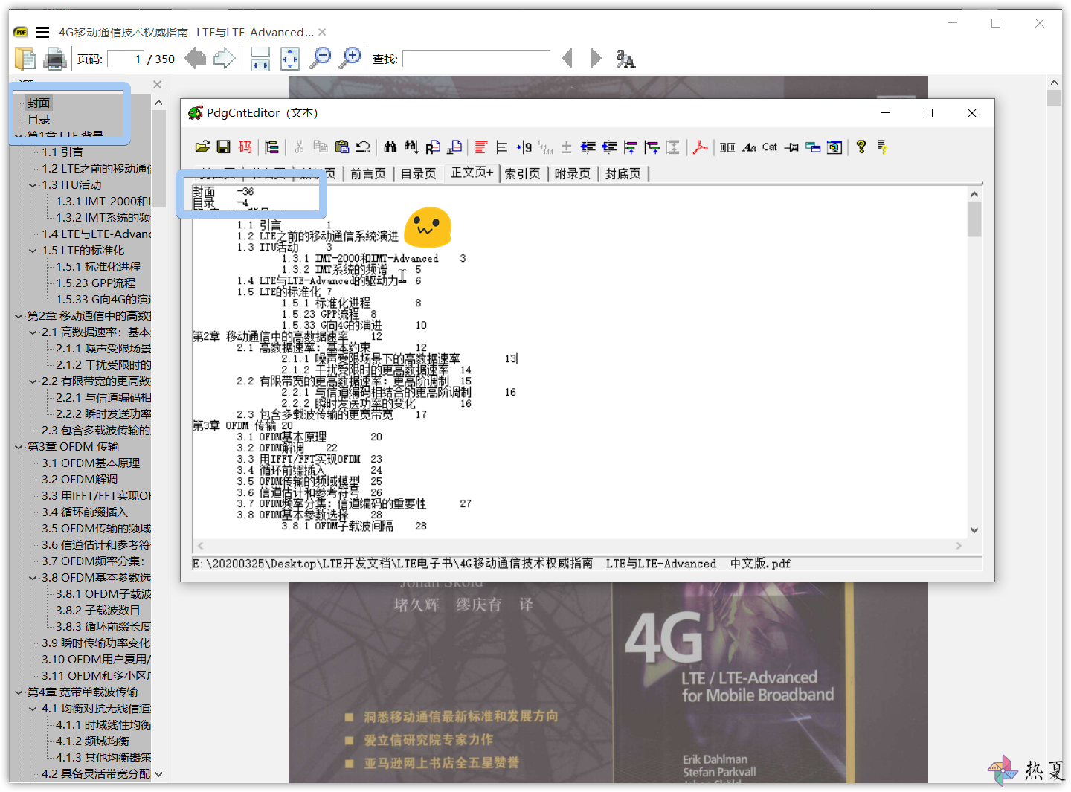1071x792 pixels.
Task: Go to next page with right arrow
Action: coord(224,58)
